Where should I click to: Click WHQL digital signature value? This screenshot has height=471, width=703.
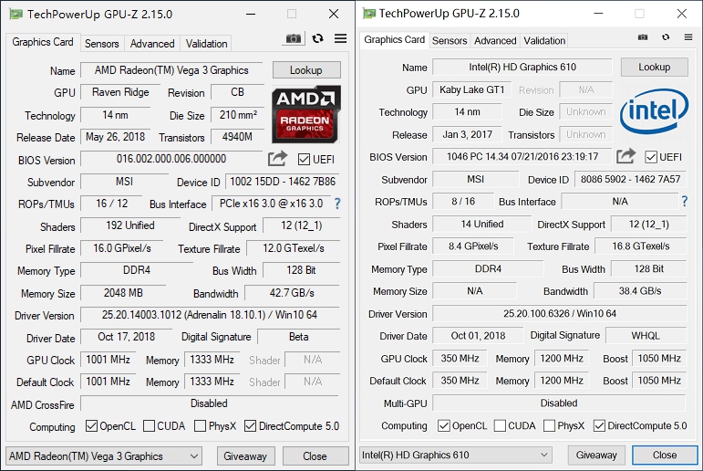pos(646,335)
